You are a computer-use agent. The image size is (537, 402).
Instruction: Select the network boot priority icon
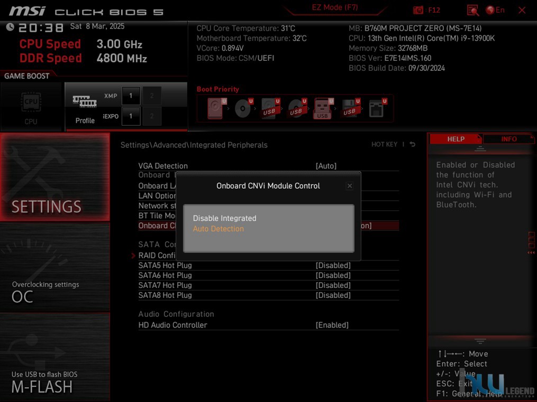378,108
